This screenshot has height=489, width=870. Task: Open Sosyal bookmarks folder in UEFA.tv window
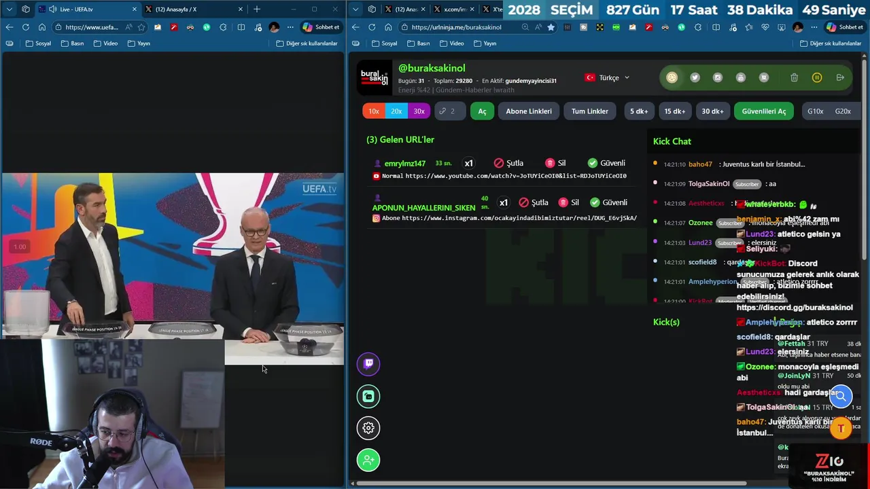38,43
